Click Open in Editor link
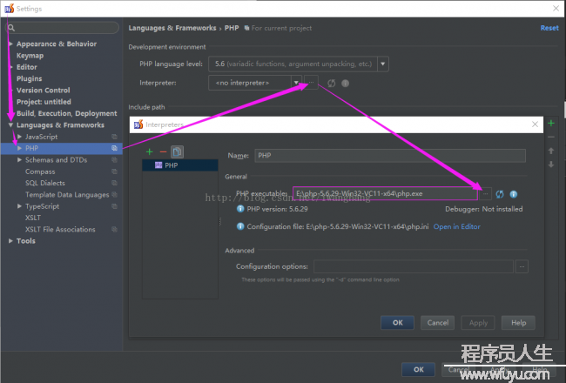The height and width of the screenshot is (383, 566). (x=456, y=226)
